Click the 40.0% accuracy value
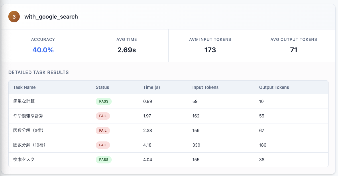Screen dimensions: 338x176 point(43,50)
